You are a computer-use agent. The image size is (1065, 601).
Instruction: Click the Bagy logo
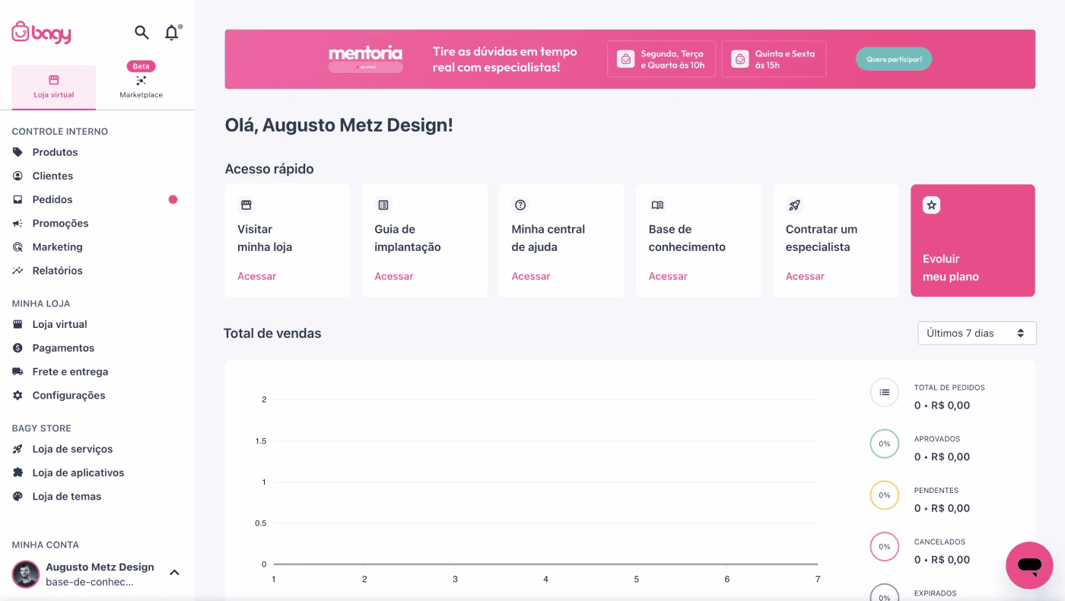(41, 33)
